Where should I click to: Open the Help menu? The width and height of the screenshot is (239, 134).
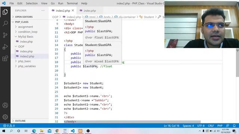(84, 3)
